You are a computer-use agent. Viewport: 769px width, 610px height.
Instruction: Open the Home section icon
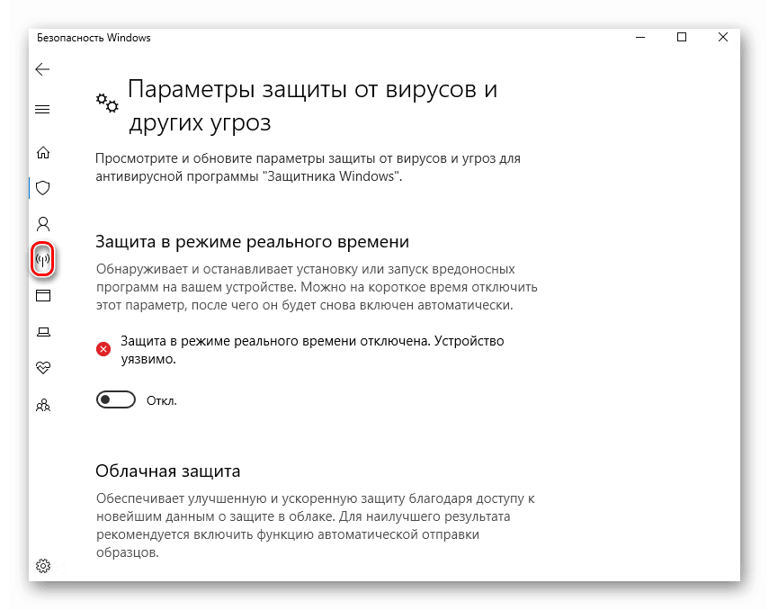[x=43, y=153]
